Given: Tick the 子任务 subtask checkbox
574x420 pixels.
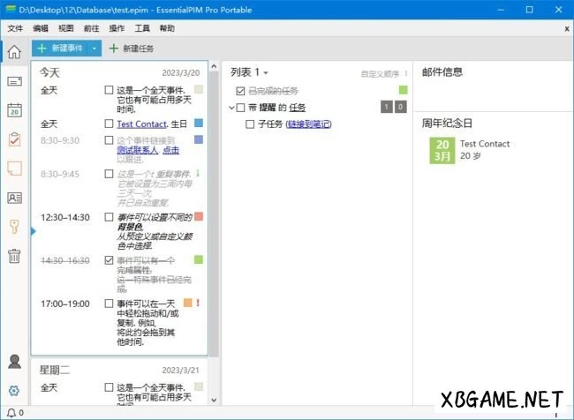Looking at the screenshot, I should [x=251, y=124].
